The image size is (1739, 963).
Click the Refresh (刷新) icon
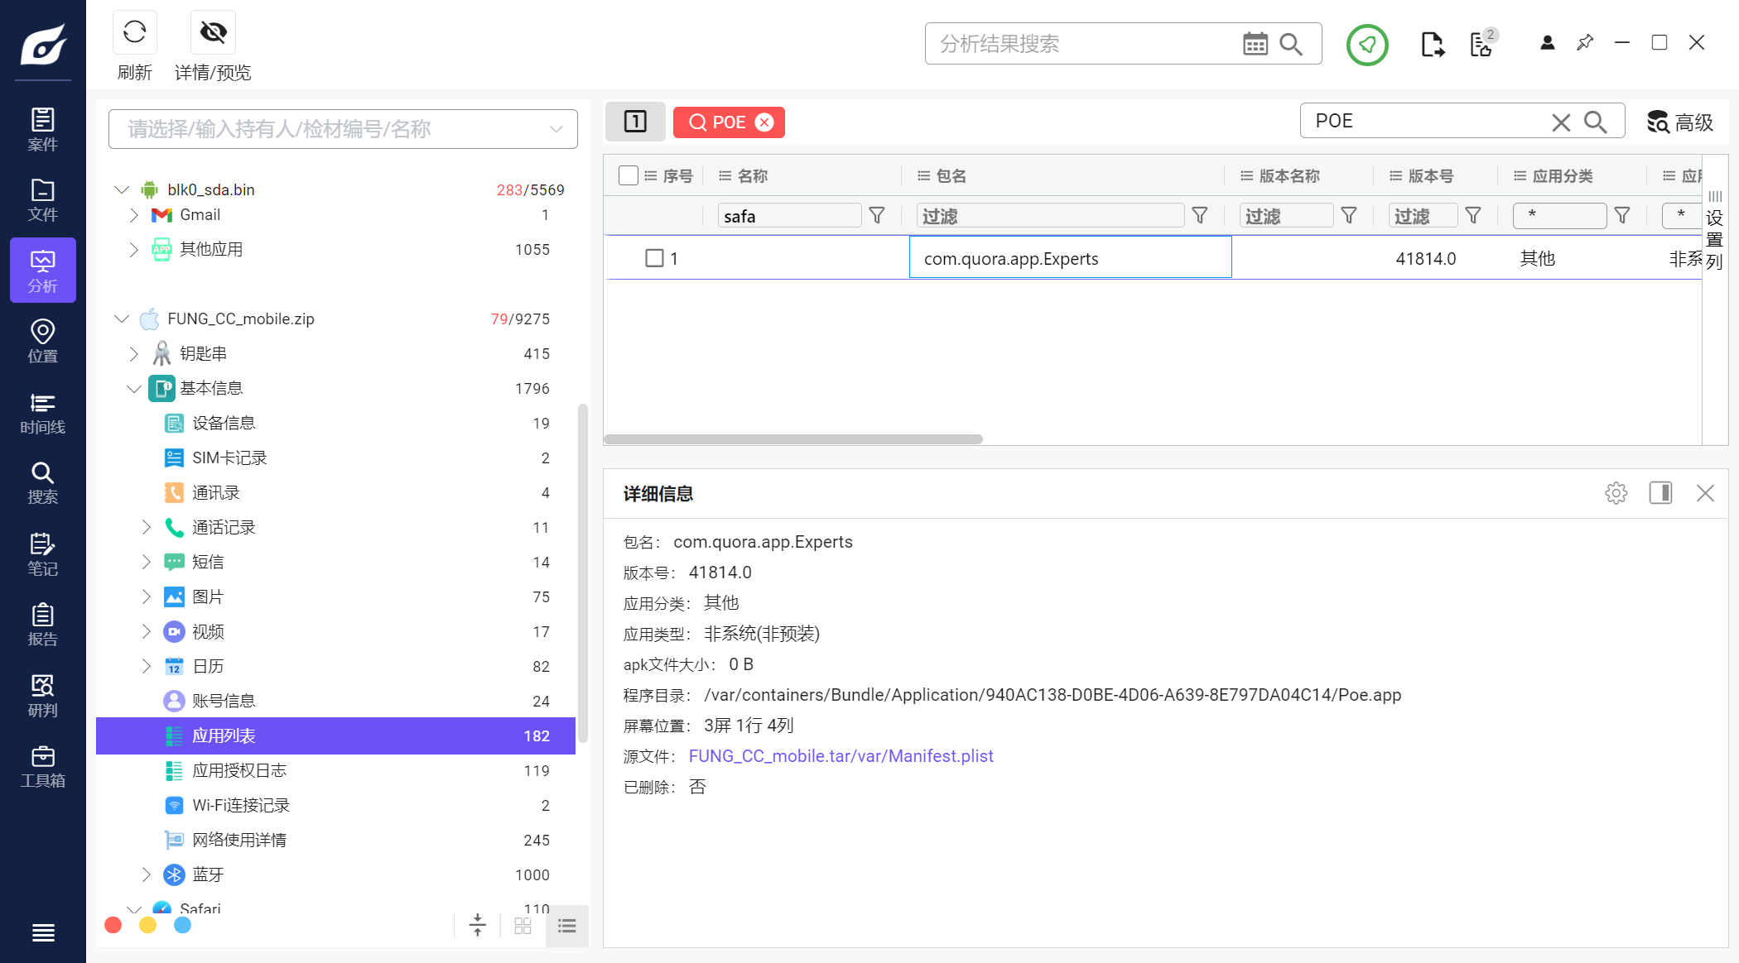[134, 33]
